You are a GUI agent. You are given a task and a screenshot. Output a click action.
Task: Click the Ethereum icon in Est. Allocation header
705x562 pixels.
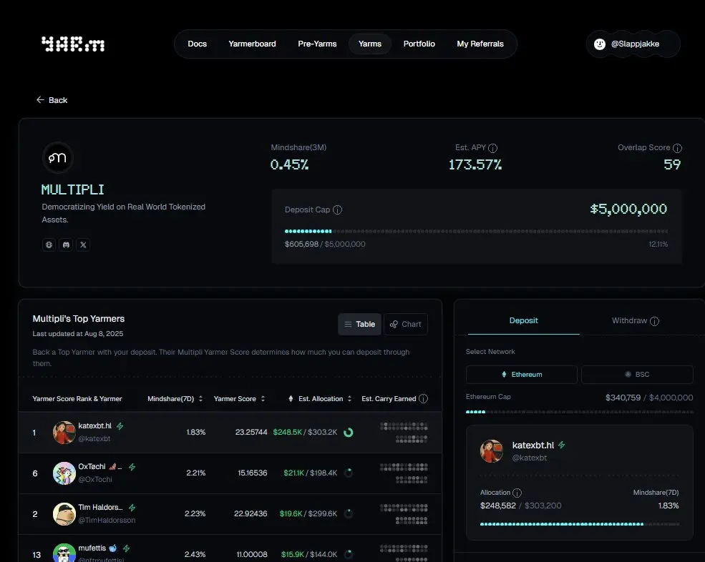[x=291, y=398]
